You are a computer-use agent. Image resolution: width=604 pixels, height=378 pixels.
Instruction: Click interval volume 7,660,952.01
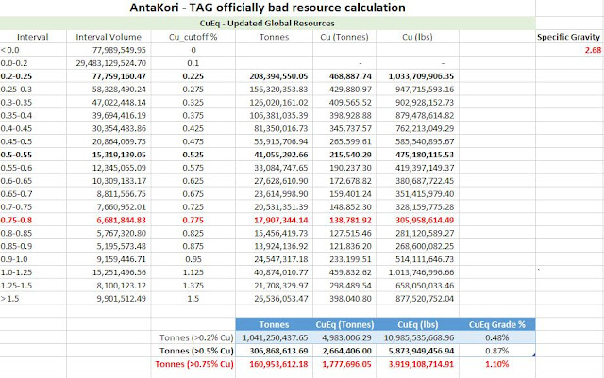click(x=122, y=207)
